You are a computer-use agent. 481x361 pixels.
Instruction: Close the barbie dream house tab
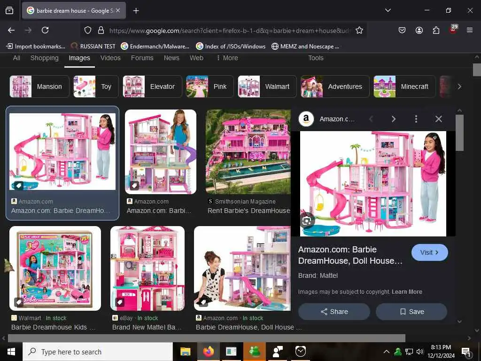click(x=118, y=10)
